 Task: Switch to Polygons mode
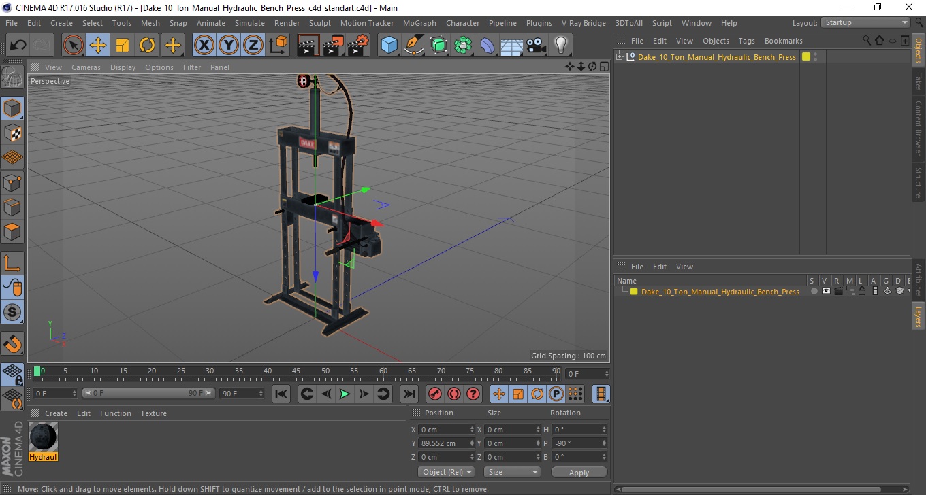pos(12,231)
